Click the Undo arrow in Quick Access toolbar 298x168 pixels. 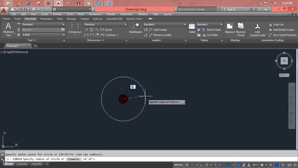click(x=39, y=9)
